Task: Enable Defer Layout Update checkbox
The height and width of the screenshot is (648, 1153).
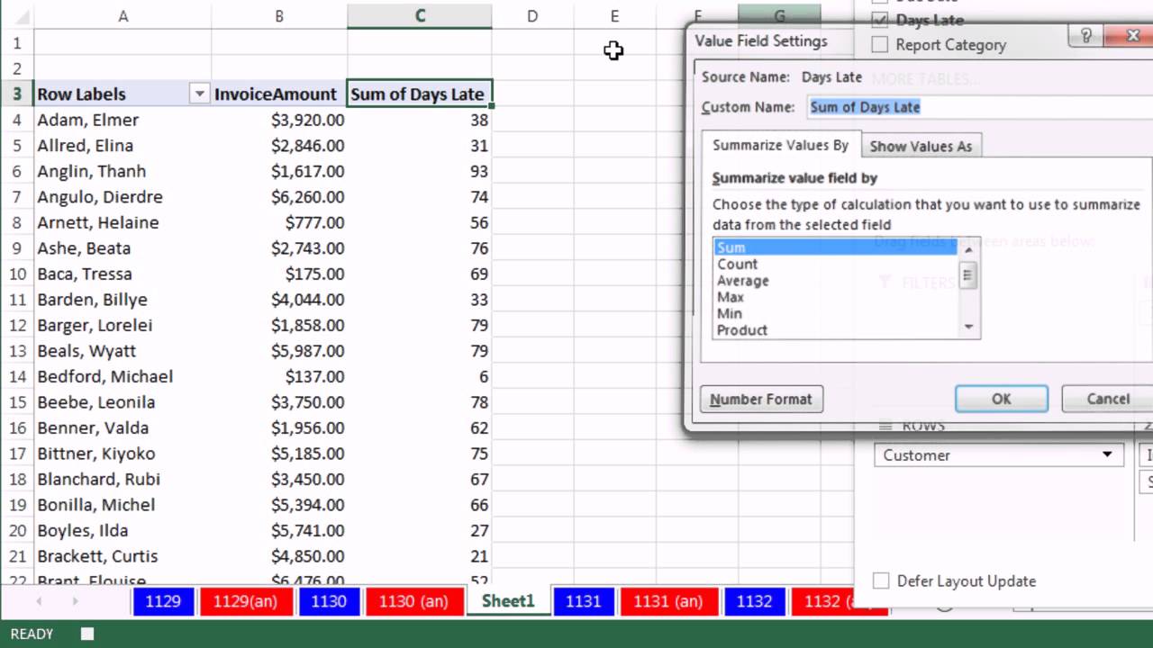Action: click(881, 581)
